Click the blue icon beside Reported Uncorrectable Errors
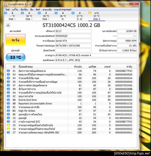This screenshot has width=151, height=156. pyautogui.click(x=8, y=103)
